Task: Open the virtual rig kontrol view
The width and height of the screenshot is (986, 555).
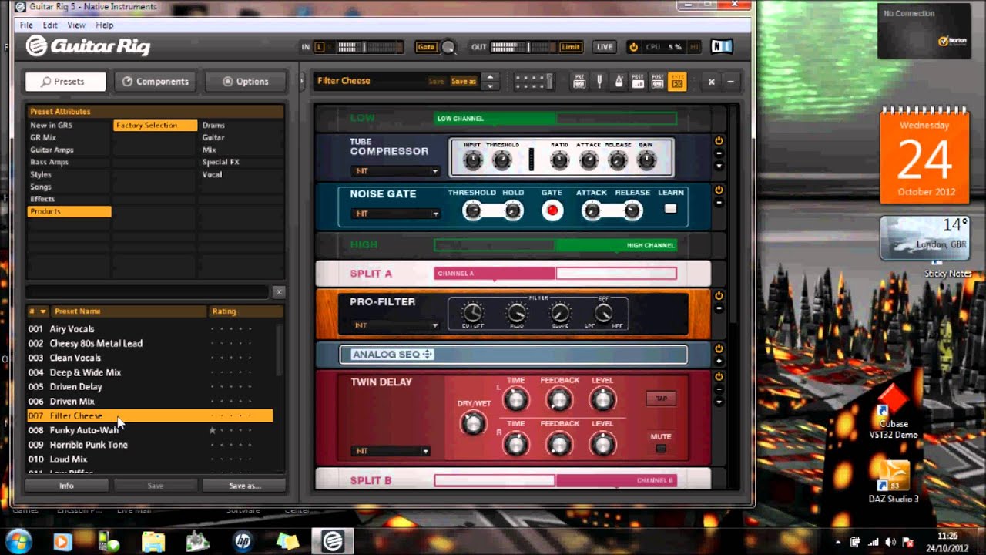Action: 534,81
